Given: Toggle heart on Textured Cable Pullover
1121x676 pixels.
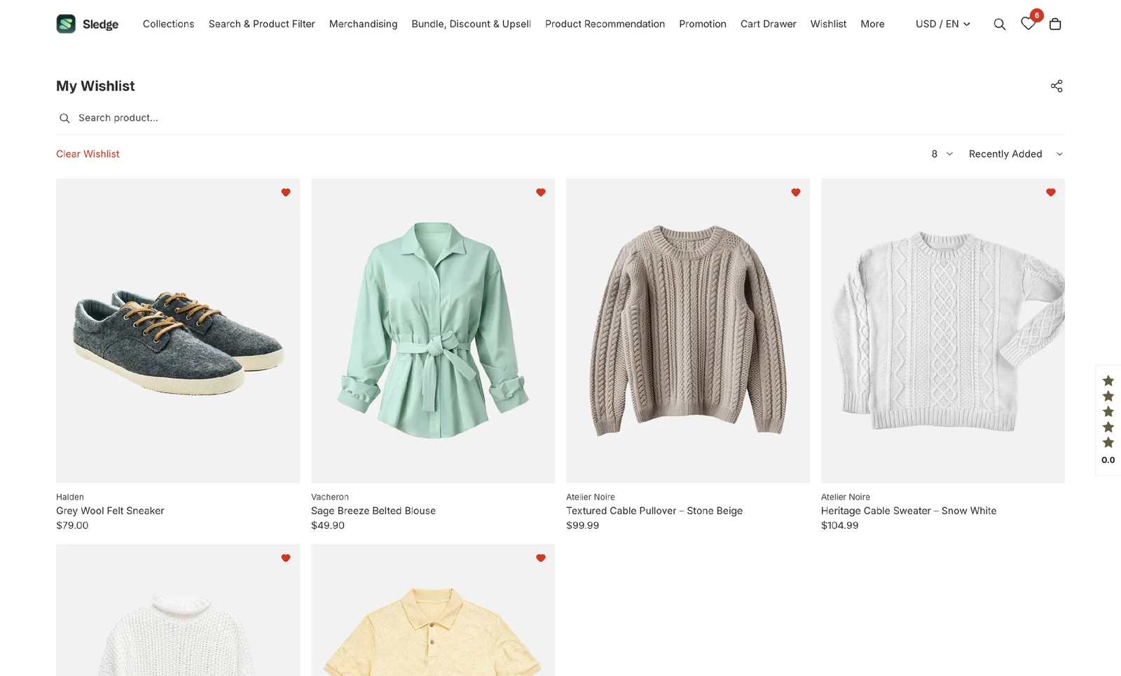Looking at the screenshot, I should (796, 193).
